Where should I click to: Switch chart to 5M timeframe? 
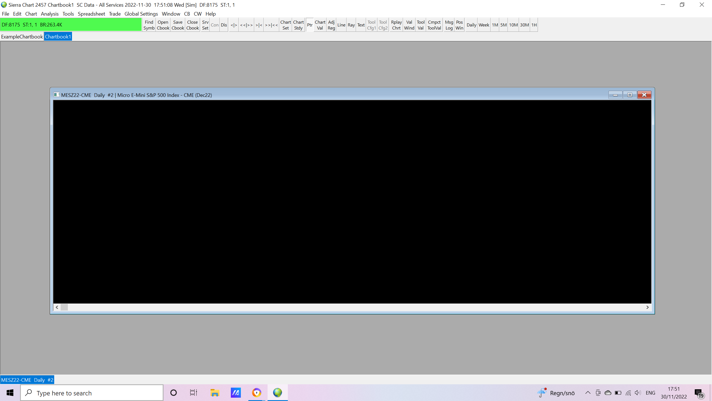(x=503, y=25)
